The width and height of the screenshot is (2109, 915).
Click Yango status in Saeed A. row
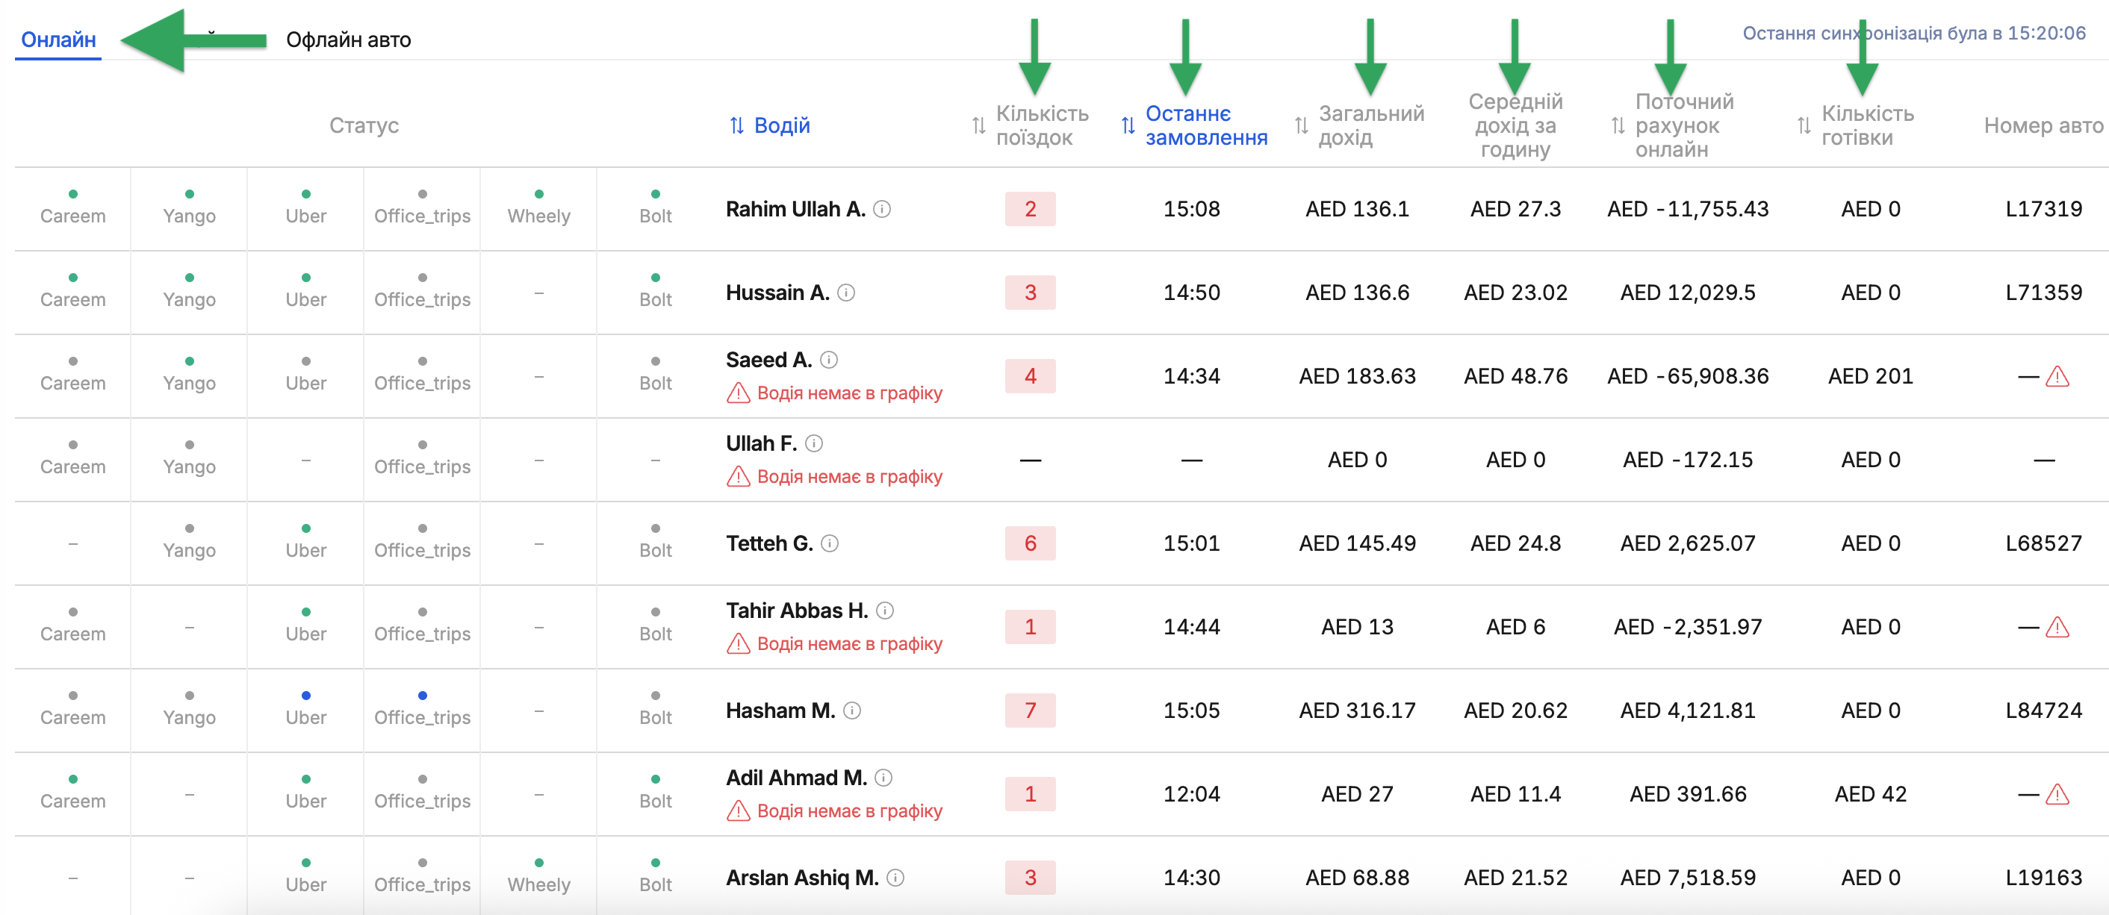coord(189,375)
